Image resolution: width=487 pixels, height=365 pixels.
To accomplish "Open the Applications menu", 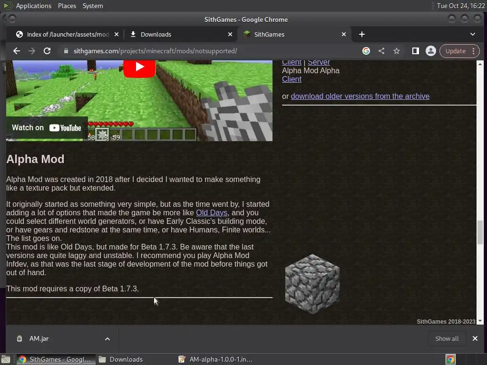I will point(34,6).
